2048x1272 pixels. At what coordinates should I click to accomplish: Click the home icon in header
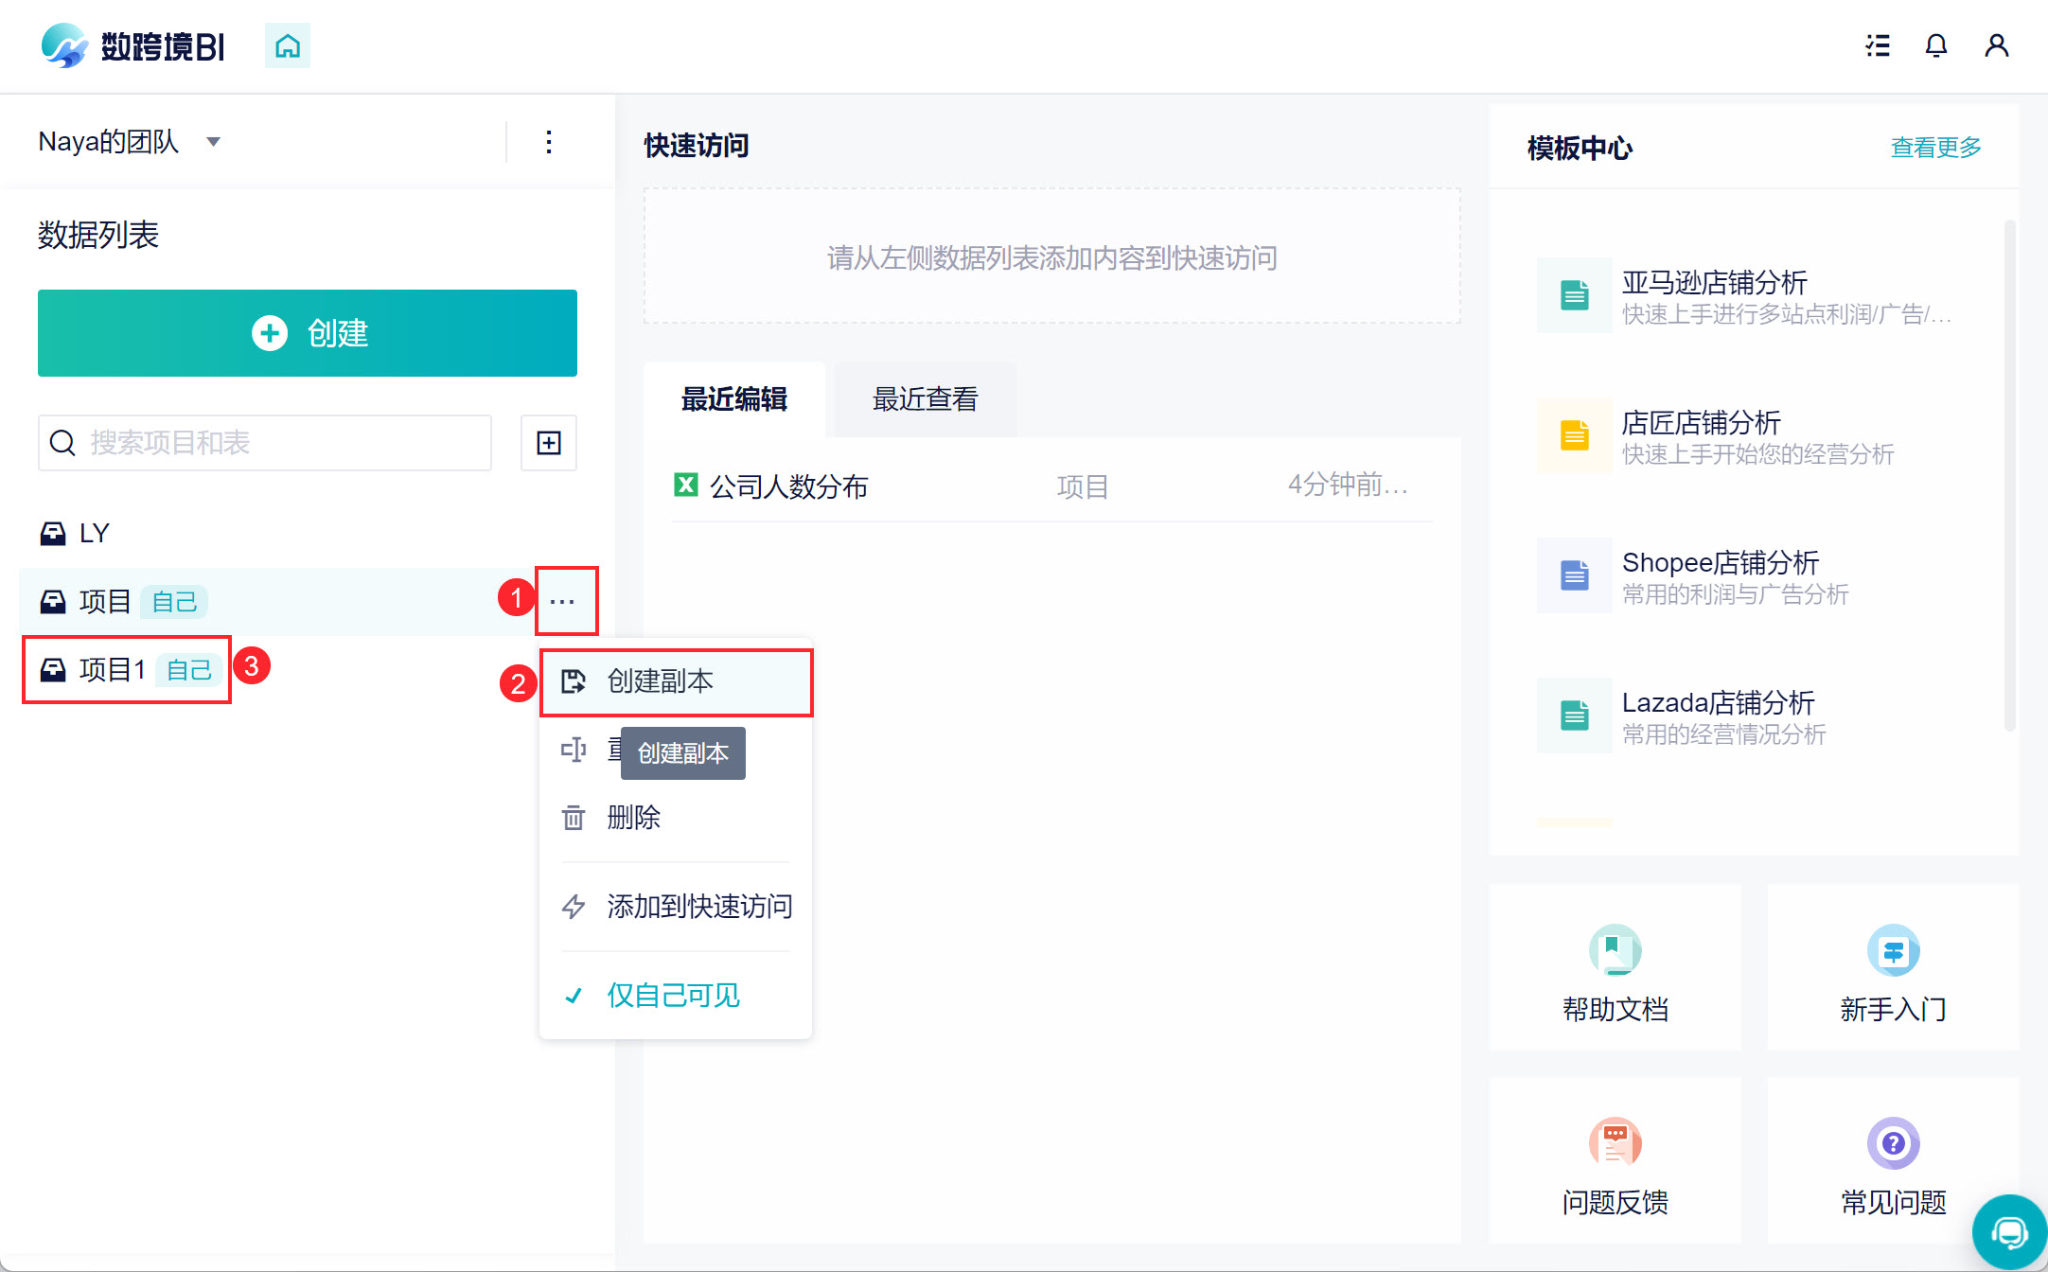[x=288, y=45]
